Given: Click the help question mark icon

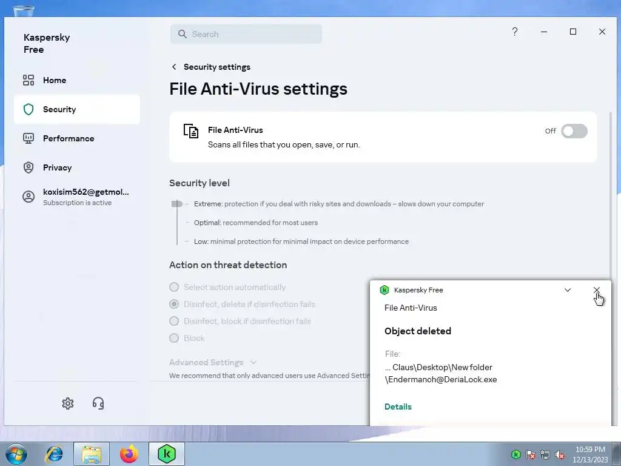Looking at the screenshot, I should (515, 32).
